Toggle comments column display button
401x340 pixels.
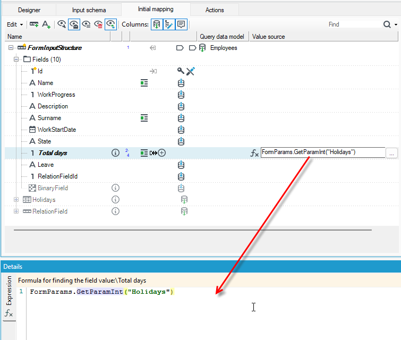point(181,24)
